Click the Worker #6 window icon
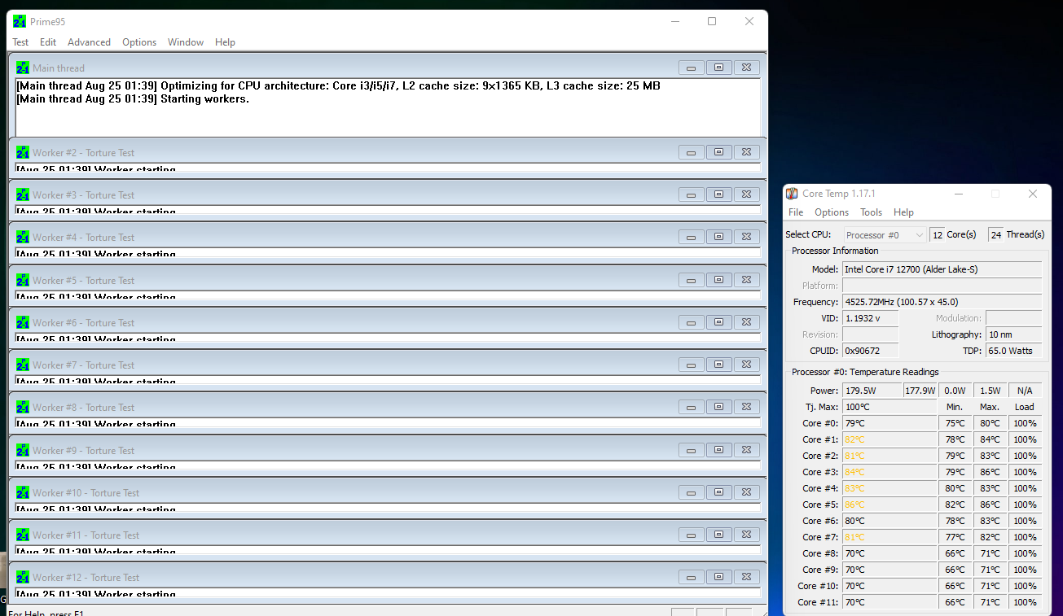The image size is (1063, 616). [x=23, y=323]
